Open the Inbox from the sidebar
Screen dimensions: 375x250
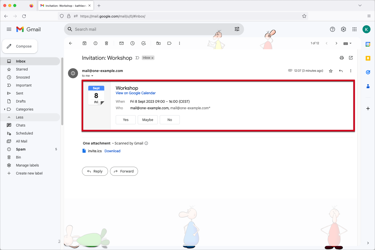pos(20,61)
